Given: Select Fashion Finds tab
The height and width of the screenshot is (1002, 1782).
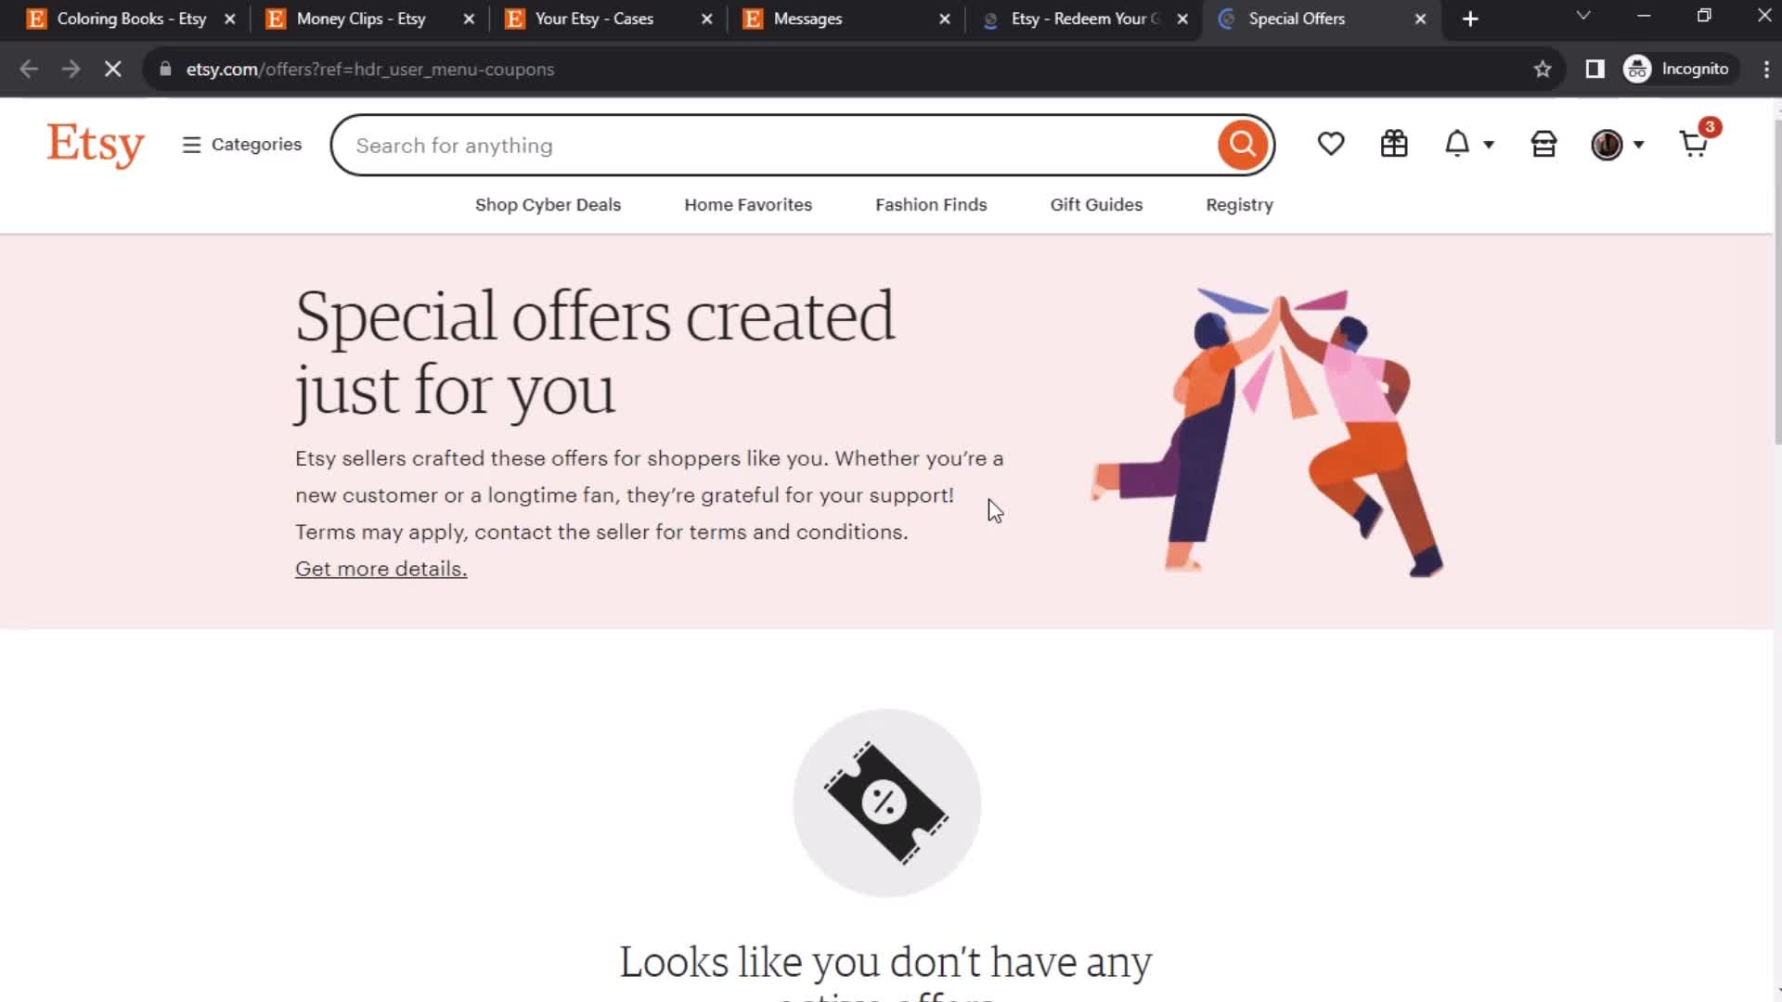Looking at the screenshot, I should tap(930, 204).
